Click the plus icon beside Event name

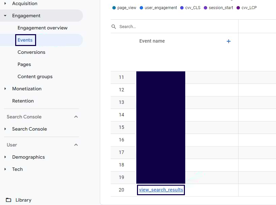point(228,41)
